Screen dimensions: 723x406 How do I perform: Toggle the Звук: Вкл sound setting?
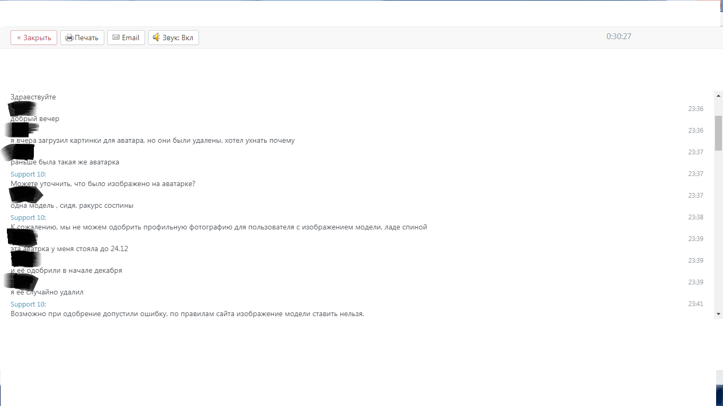click(x=173, y=38)
